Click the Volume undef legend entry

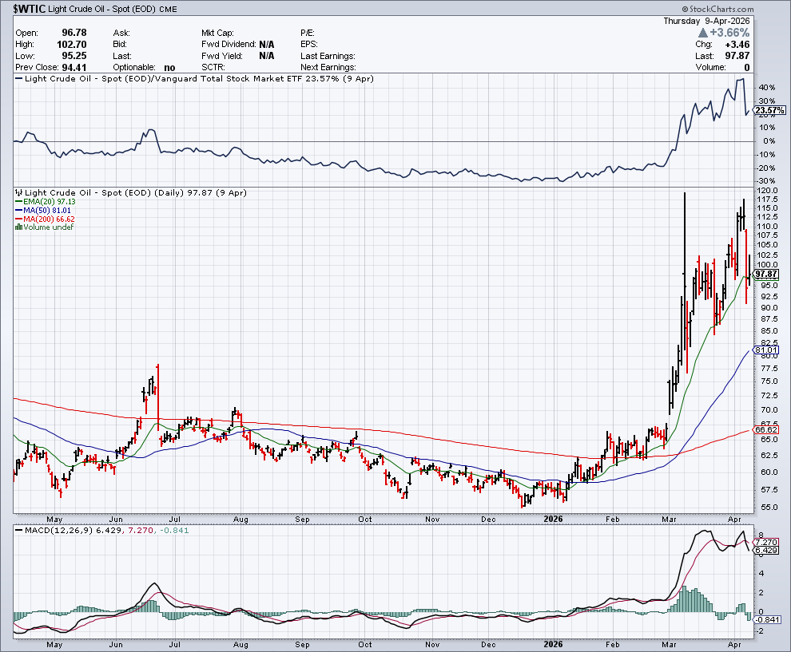tap(44, 227)
